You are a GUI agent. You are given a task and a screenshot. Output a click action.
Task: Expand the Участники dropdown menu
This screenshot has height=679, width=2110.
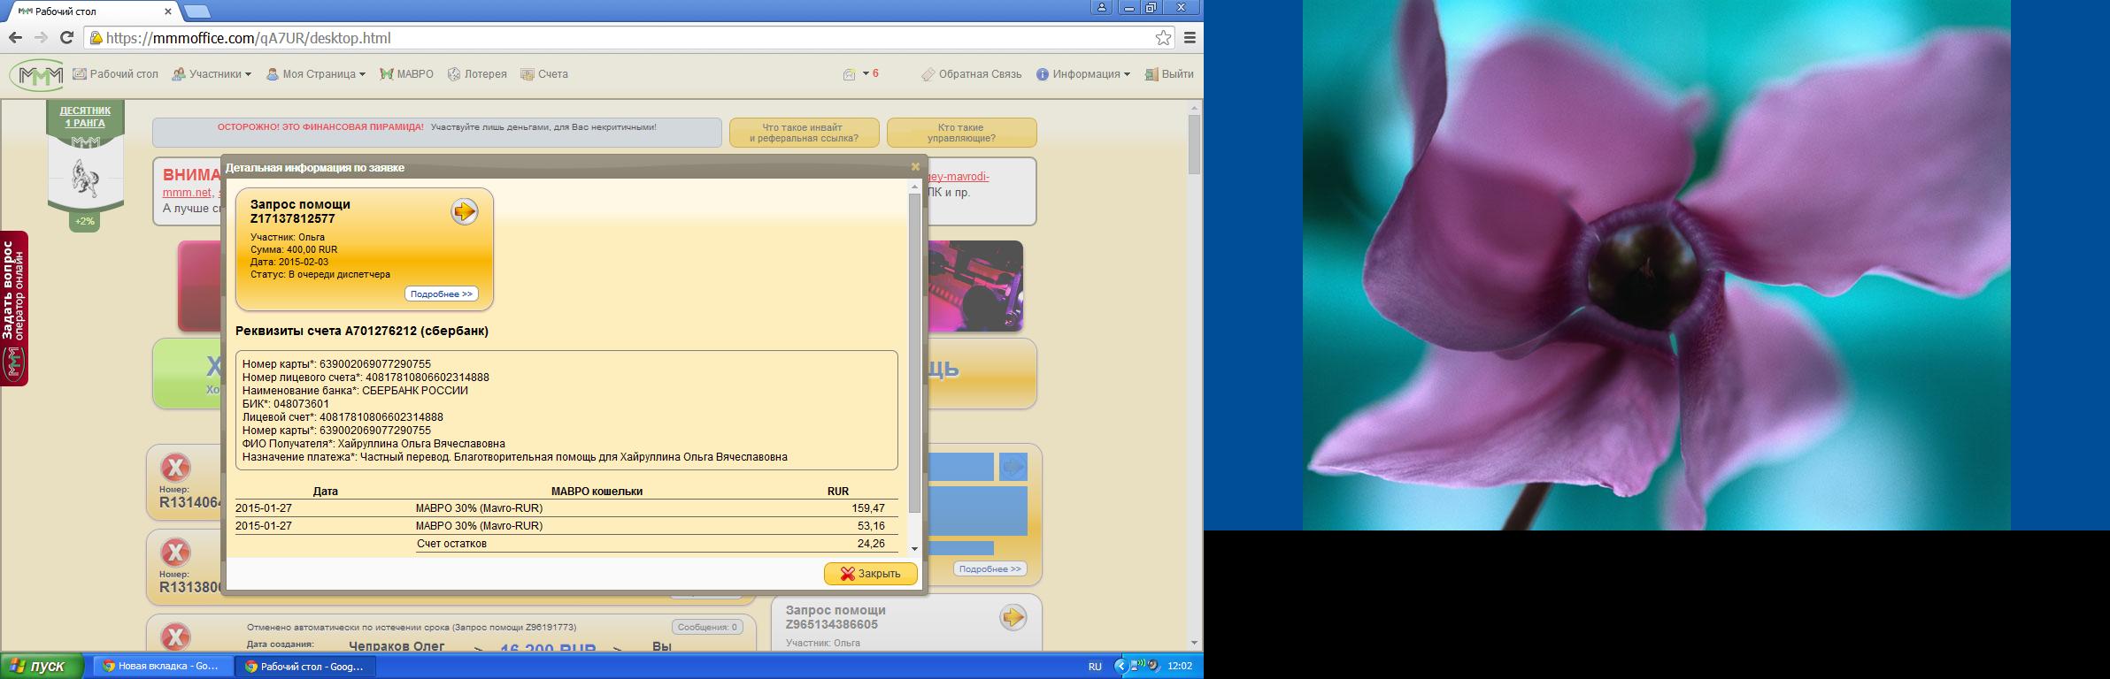click(212, 74)
